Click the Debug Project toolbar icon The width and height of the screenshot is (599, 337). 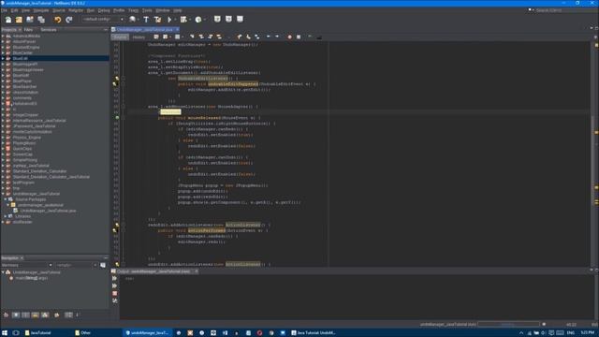point(183,20)
